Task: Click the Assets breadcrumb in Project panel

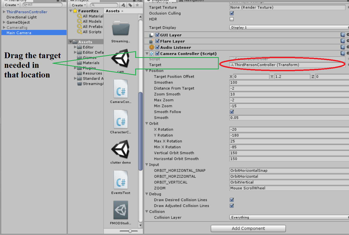Action: pos(113,11)
